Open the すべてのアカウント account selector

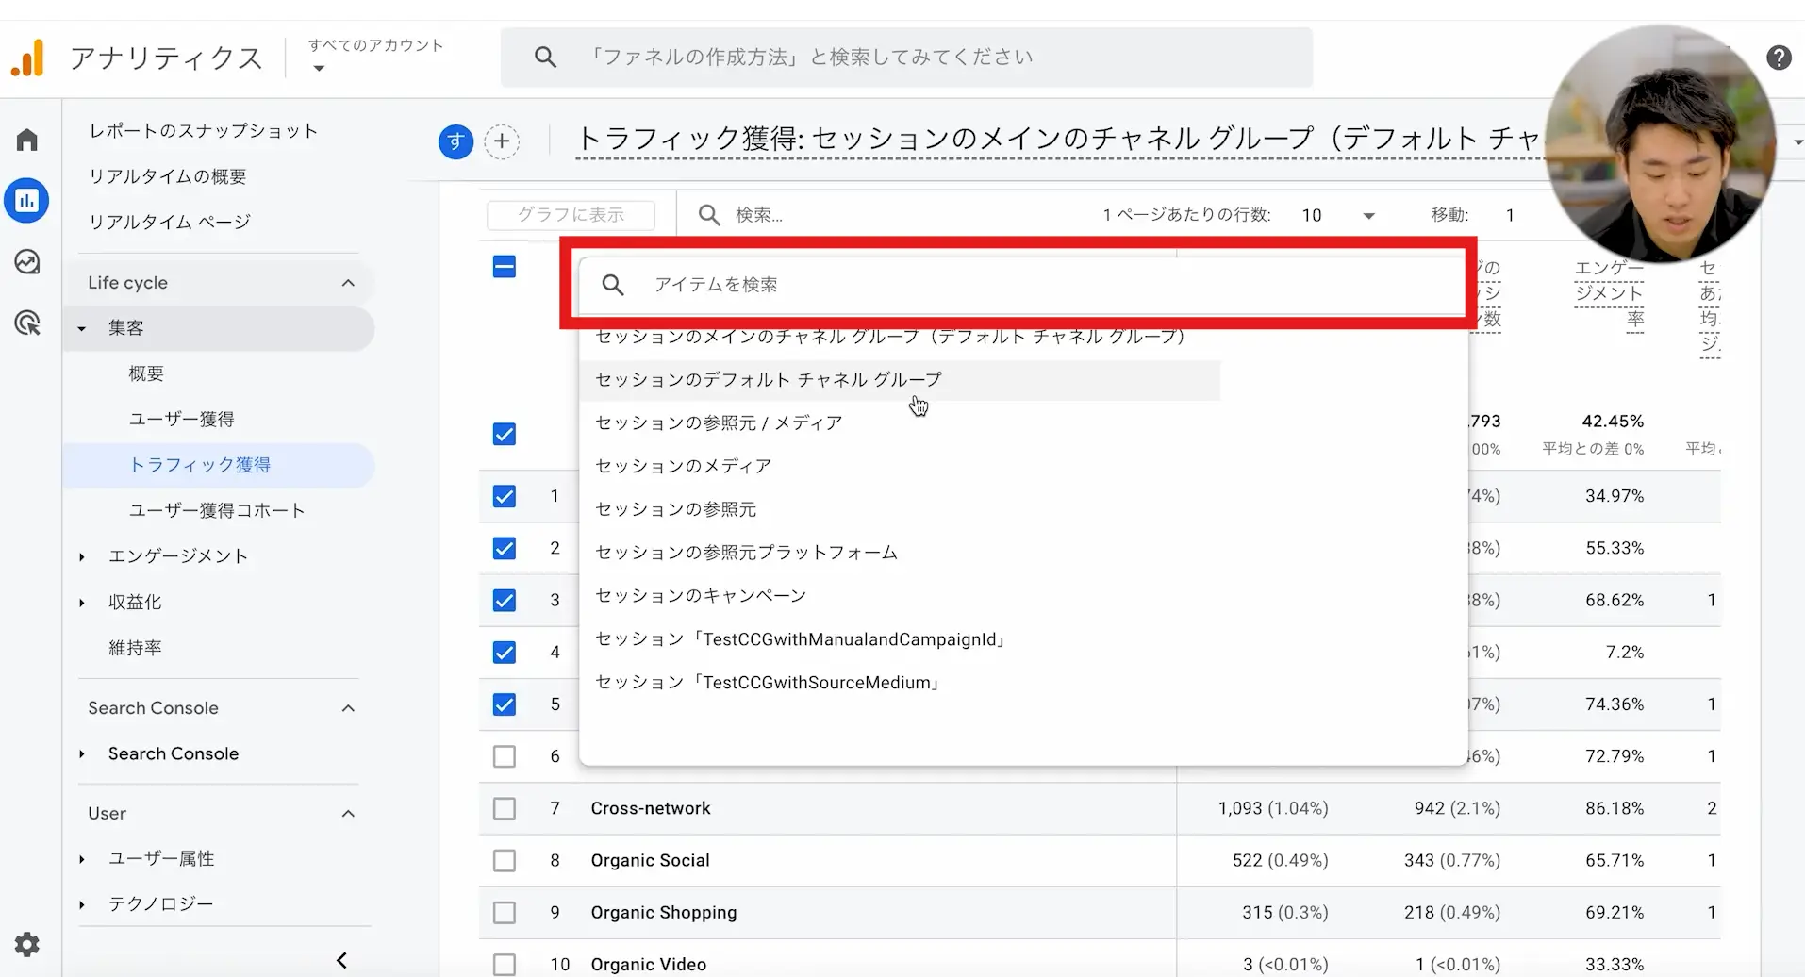pos(374,57)
